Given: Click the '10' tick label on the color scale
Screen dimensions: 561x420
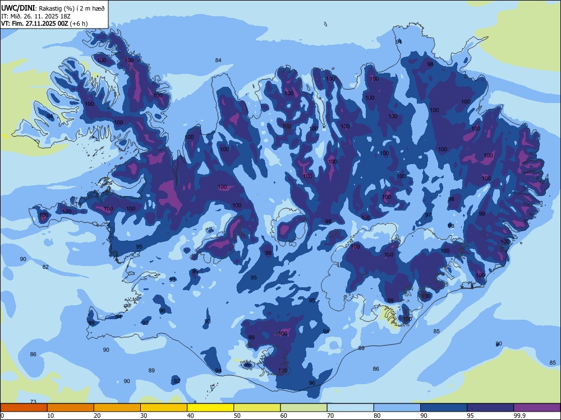Looking at the screenshot, I should pyautogui.click(x=50, y=416).
